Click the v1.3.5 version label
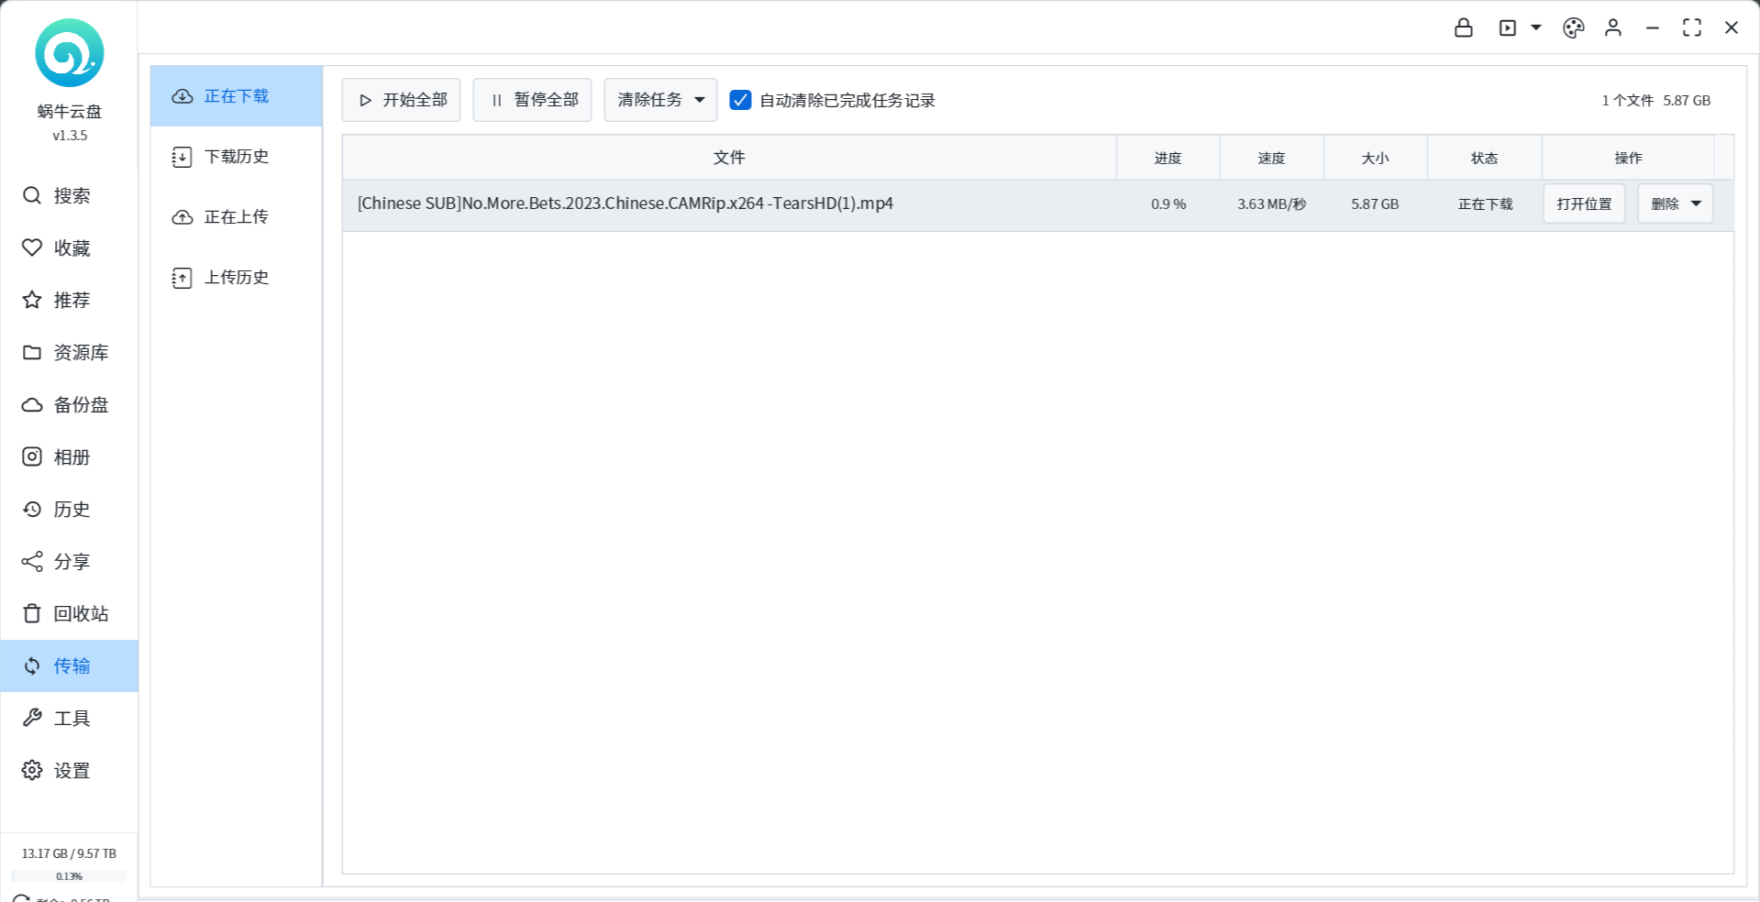1760x902 pixels. click(x=70, y=136)
